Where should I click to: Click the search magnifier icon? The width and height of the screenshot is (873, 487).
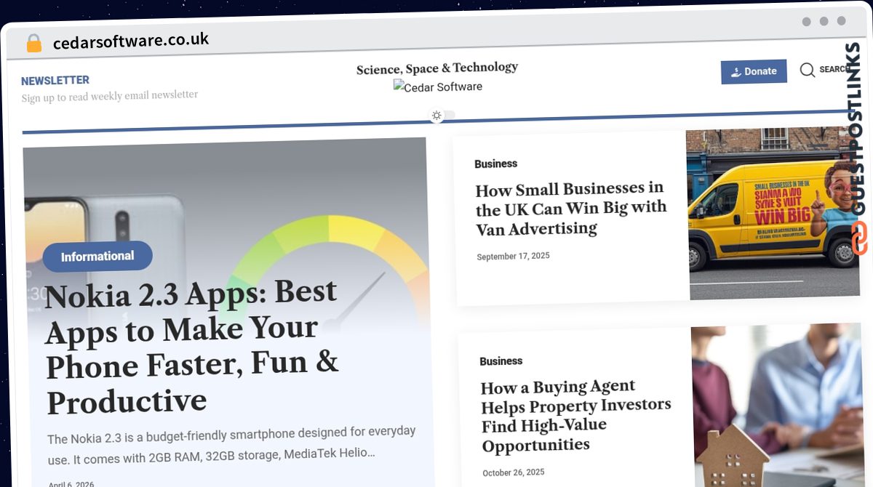point(807,70)
